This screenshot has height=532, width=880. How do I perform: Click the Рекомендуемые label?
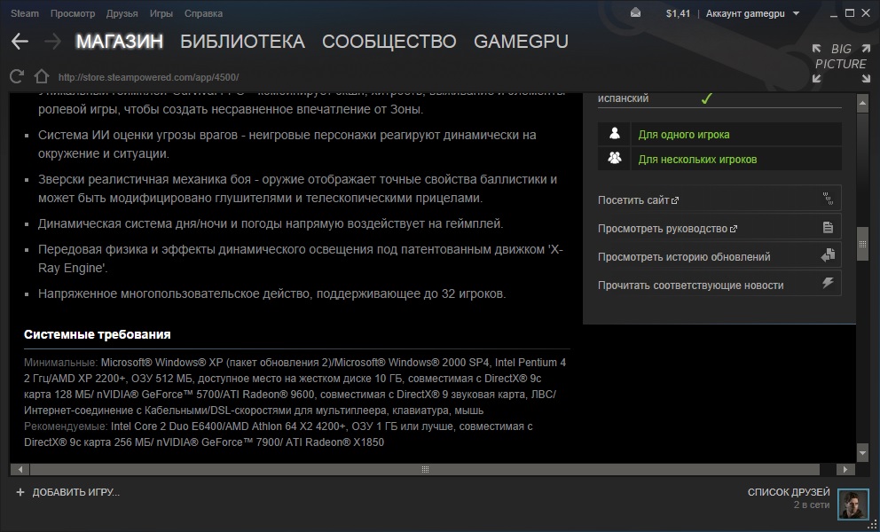(x=66, y=426)
